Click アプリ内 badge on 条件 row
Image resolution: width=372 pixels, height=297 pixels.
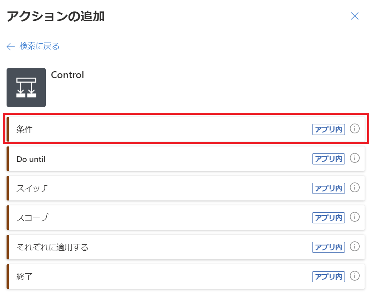pos(329,129)
